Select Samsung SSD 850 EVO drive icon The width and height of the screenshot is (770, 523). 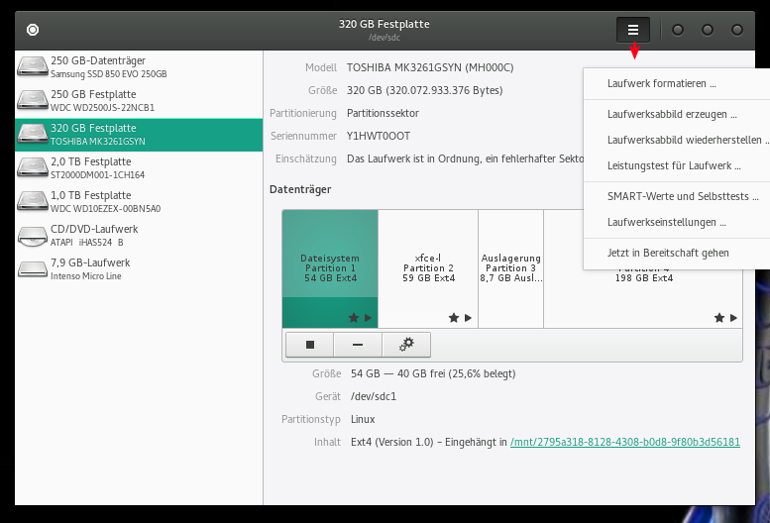coord(33,67)
